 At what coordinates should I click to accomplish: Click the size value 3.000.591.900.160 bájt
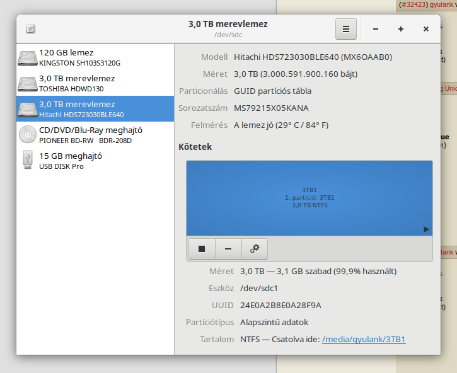[308, 74]
